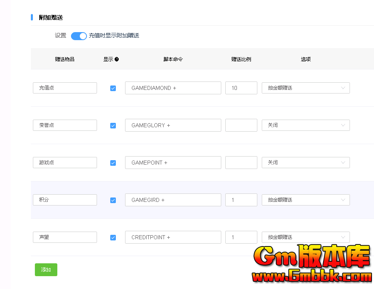Click the GAMEDIAMOND + script command field

[x=173, y=88]
